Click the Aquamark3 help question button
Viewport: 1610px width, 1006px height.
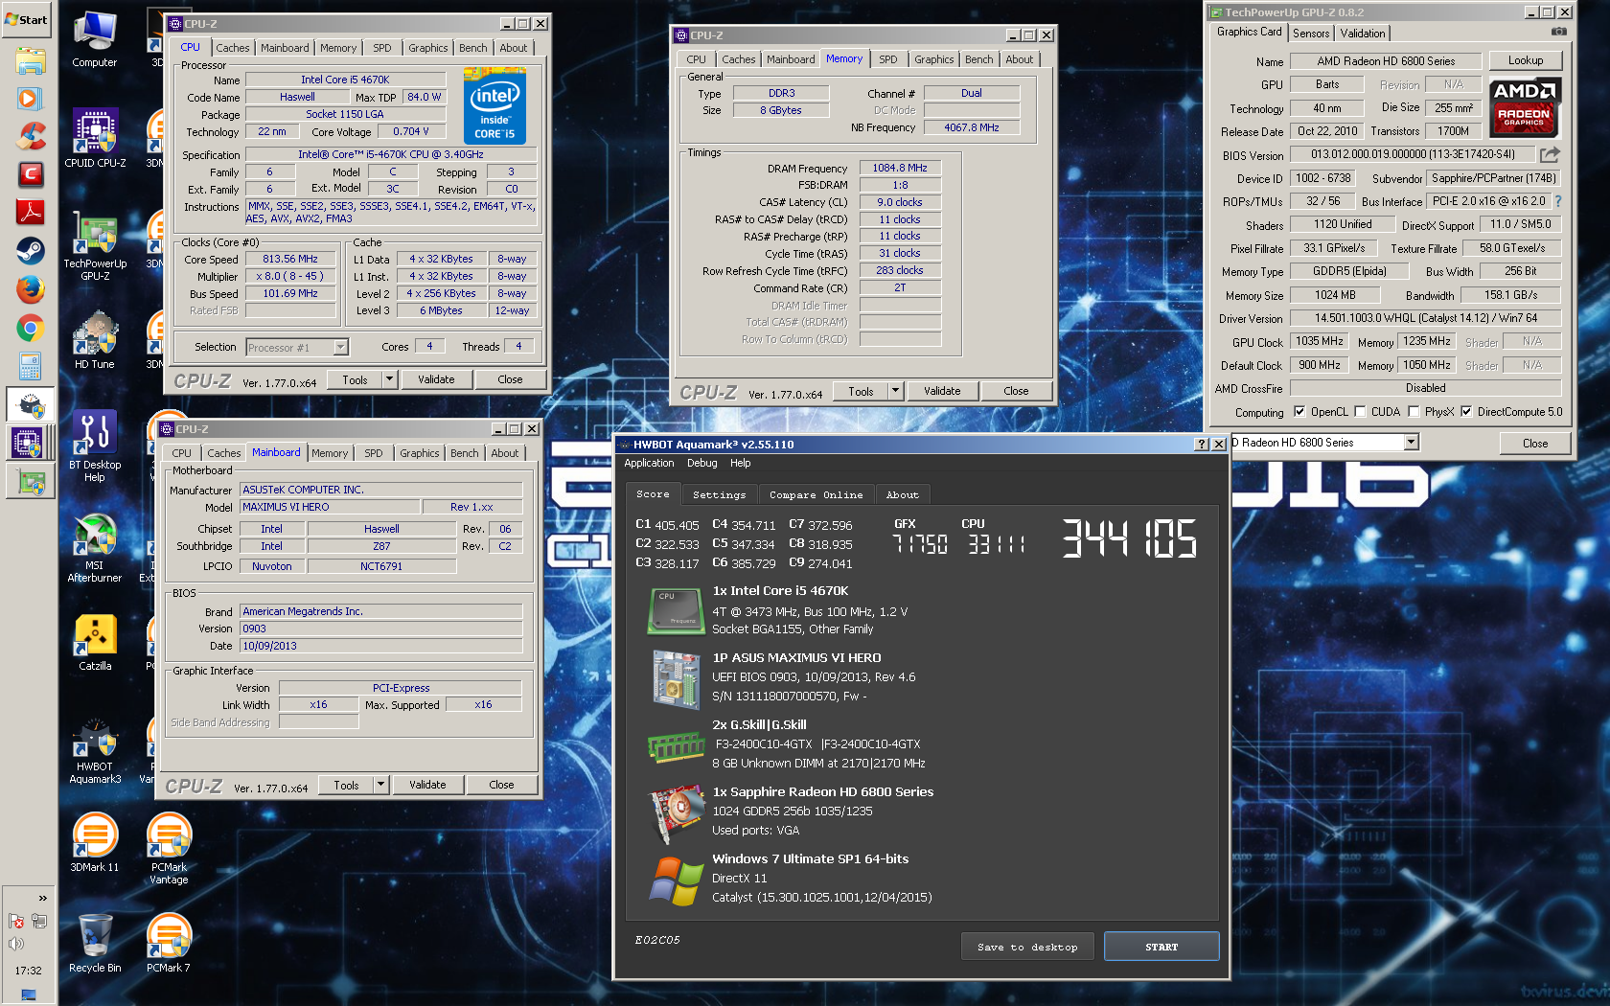point(1202,445)
